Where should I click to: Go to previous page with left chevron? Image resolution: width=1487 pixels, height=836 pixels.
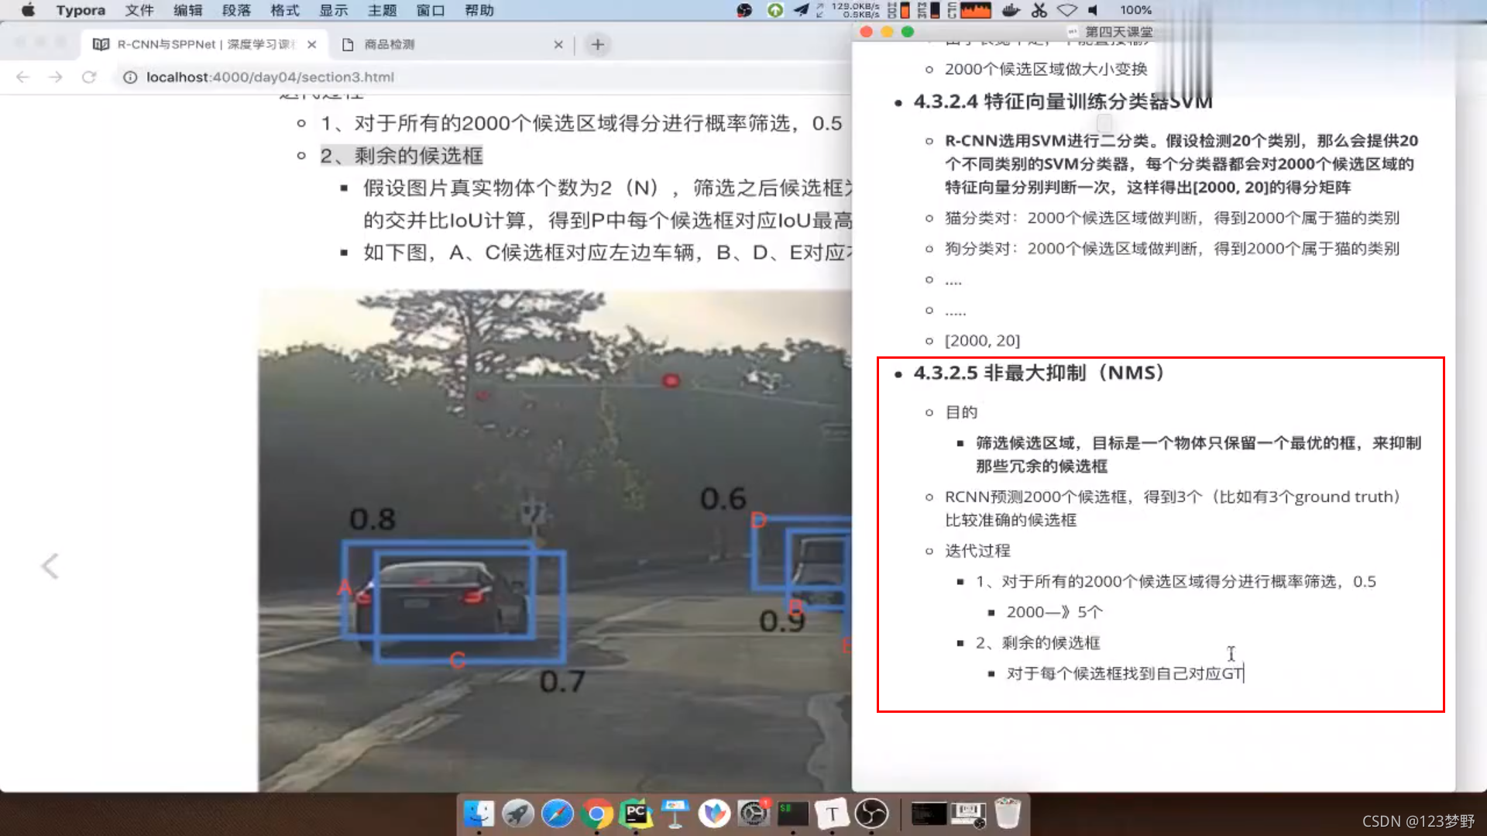point(50,566)
